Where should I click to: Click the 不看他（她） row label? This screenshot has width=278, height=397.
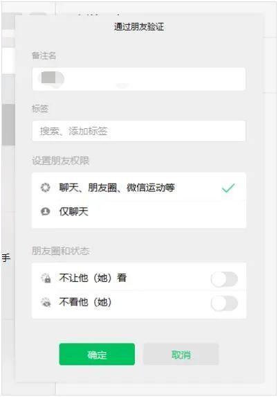(x=86, y=302)
